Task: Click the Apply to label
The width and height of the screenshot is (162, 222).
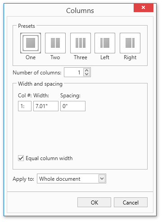Action: pos(23,179)
